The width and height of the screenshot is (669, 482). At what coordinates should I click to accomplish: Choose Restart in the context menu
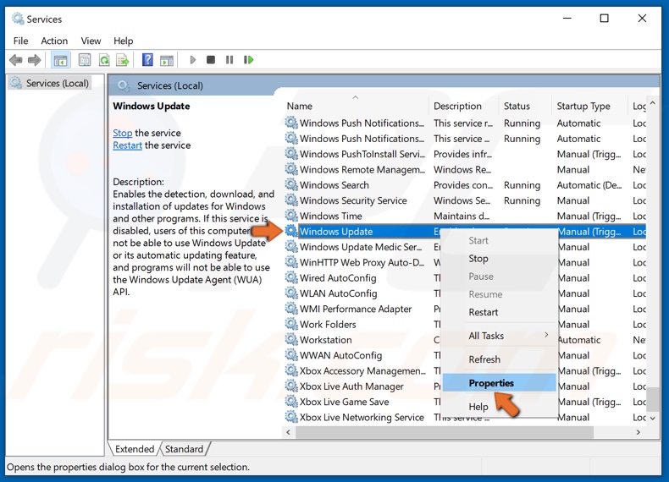(x=499, y=312)
